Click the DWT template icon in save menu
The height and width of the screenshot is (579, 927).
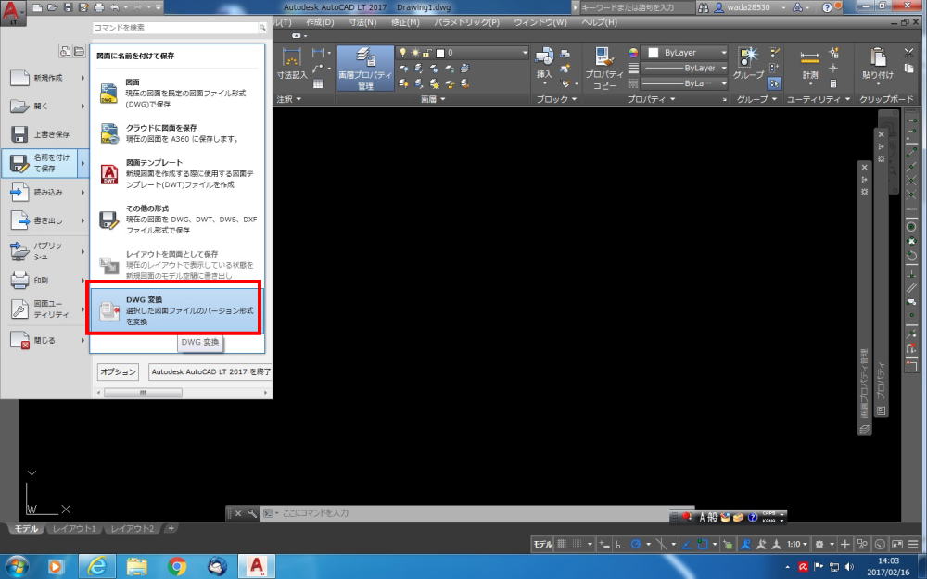(x=109, y=174)
